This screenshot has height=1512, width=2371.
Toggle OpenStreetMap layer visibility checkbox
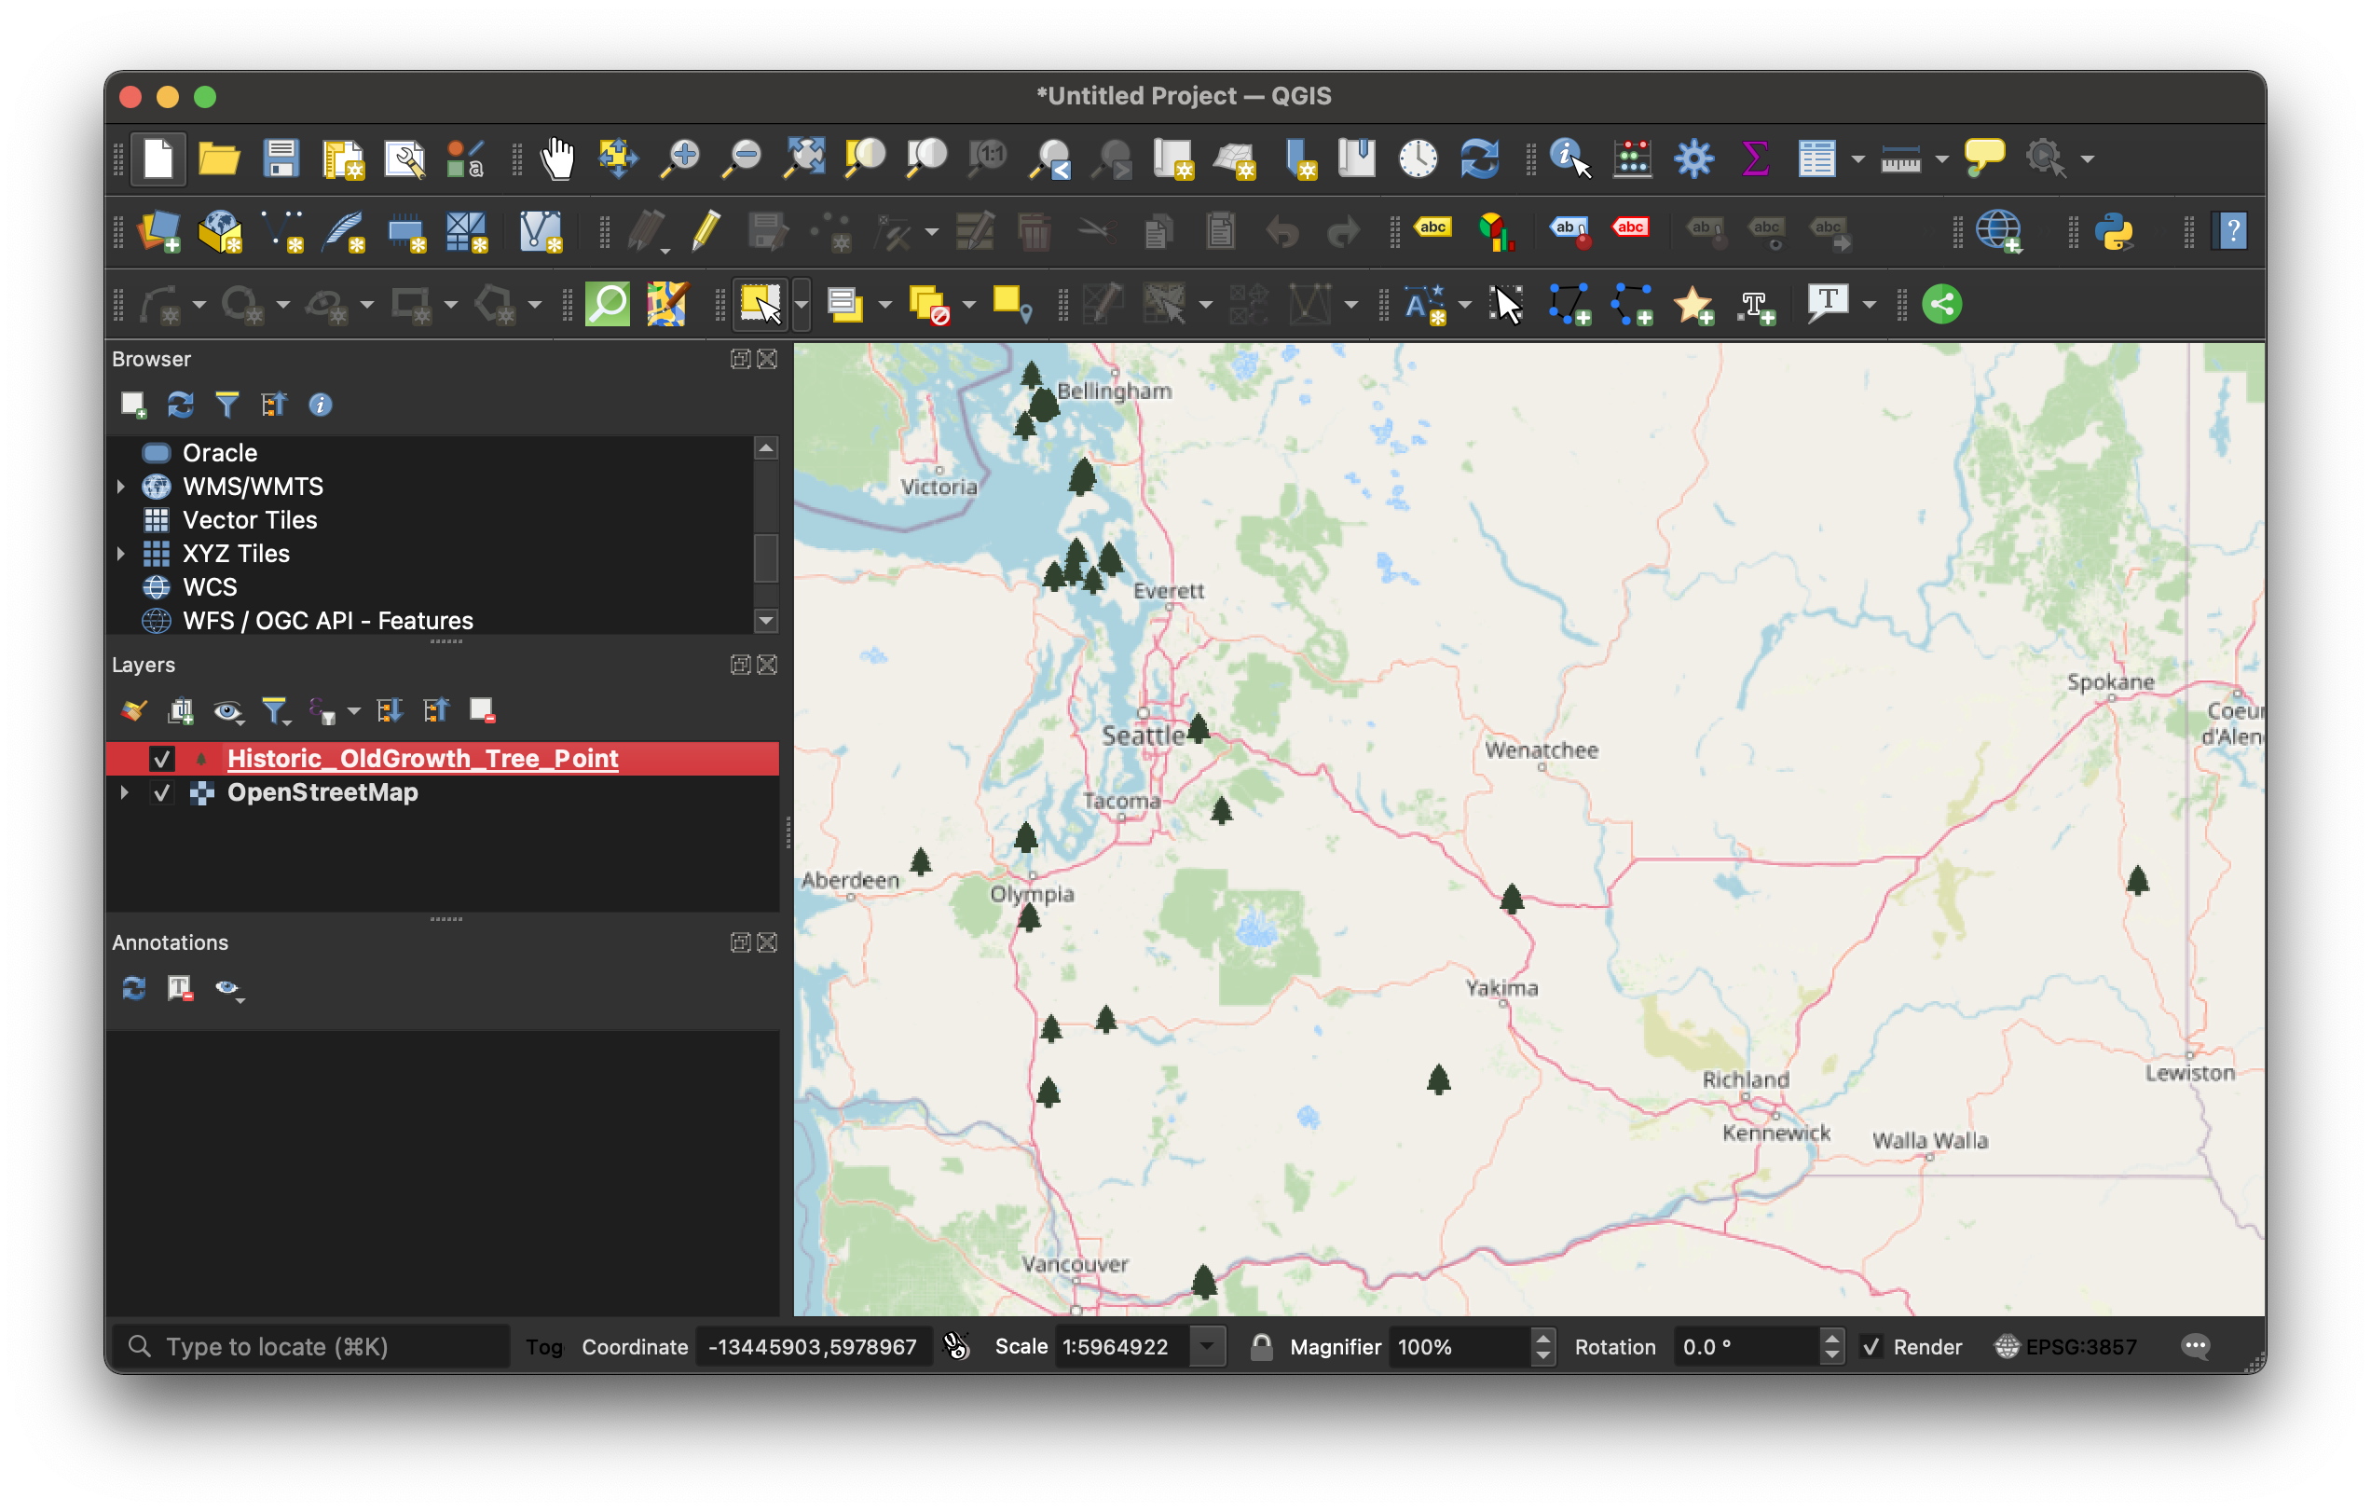tap(161, 793)
